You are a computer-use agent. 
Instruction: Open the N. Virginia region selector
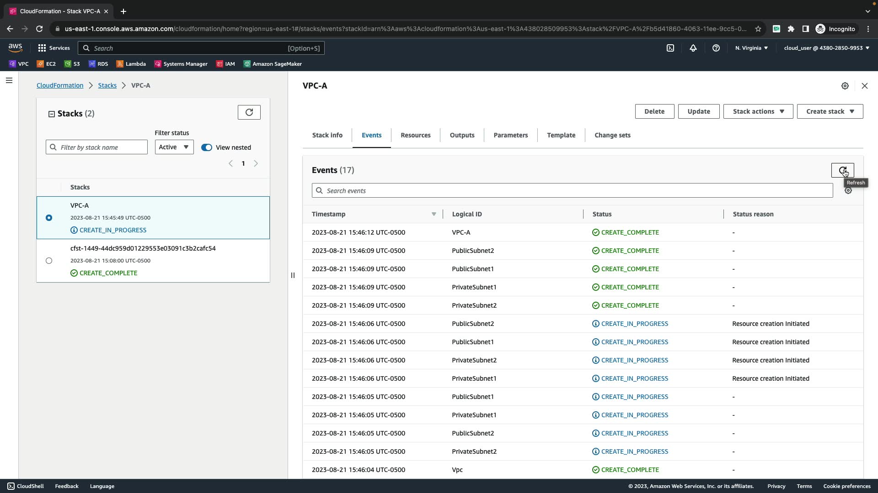[751, 48]
